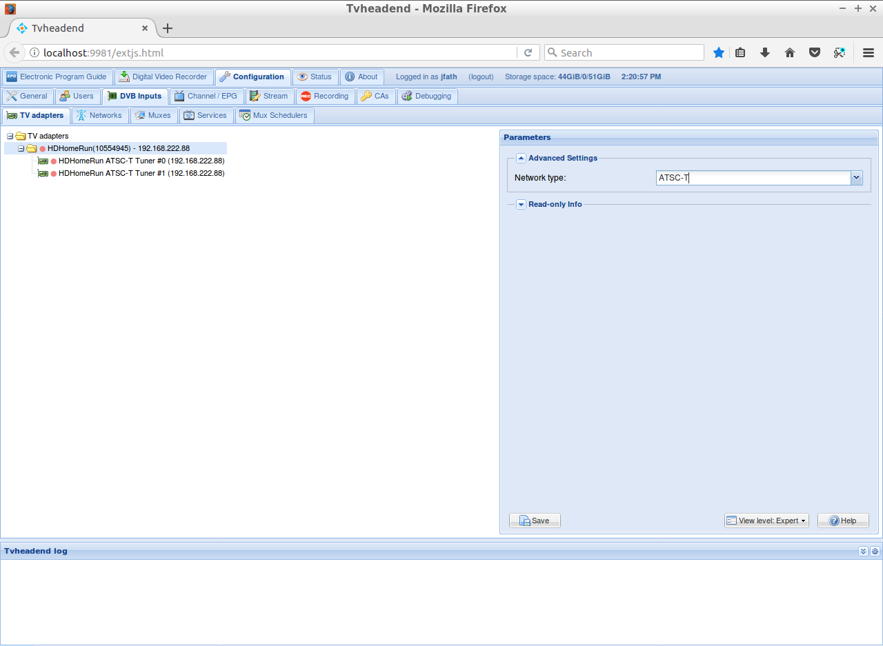Open the View level: Expert selector

766,521
